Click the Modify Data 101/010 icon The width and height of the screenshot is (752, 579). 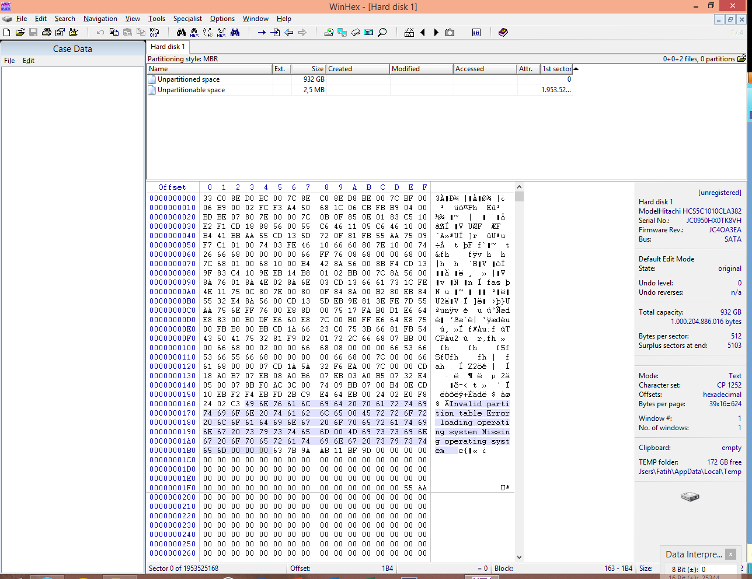(154, 33)
